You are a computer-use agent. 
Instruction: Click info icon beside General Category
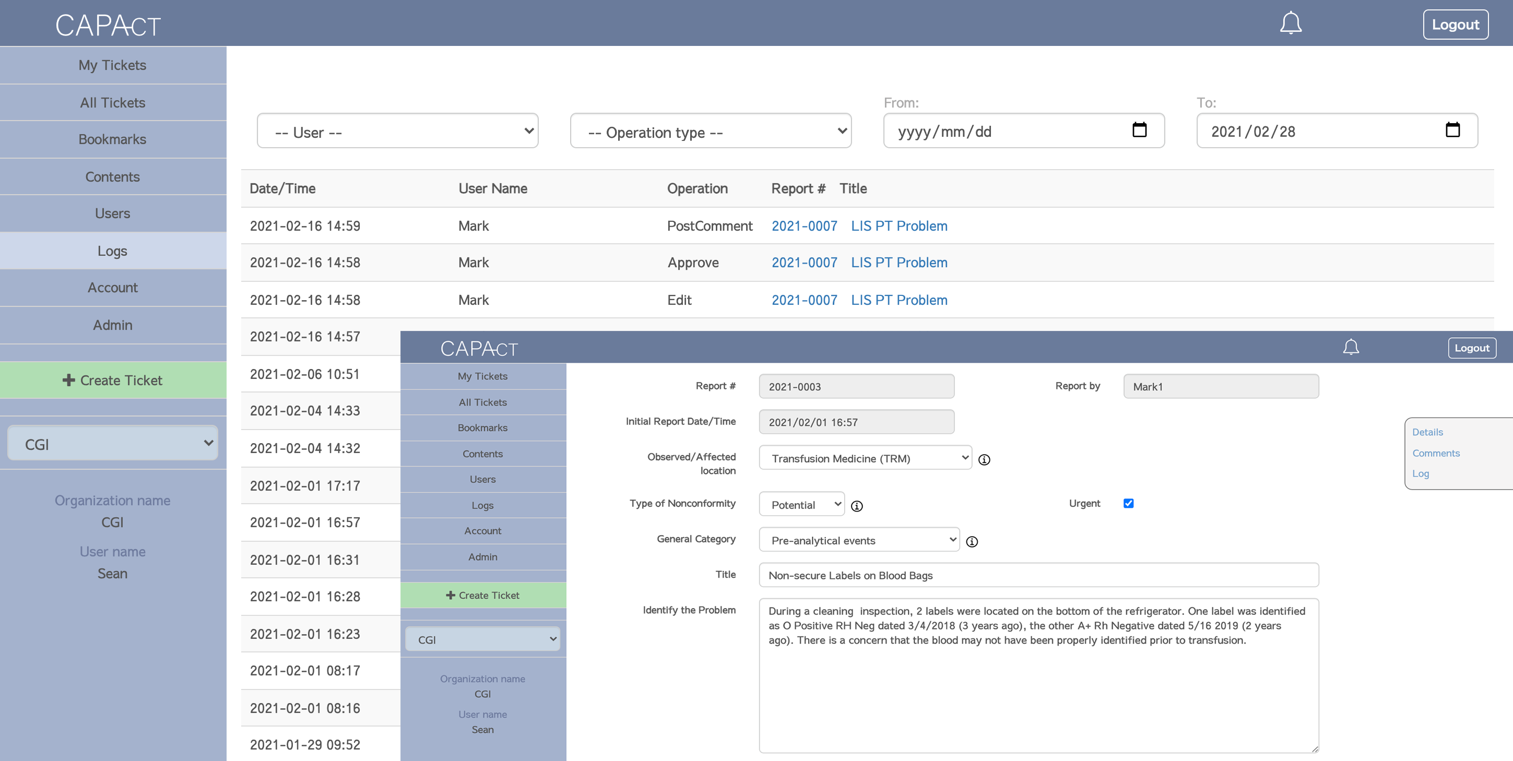(972, 541)
